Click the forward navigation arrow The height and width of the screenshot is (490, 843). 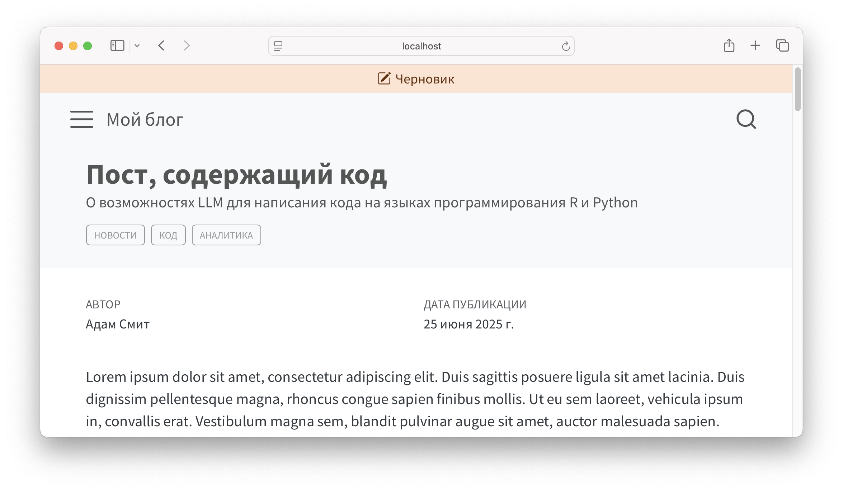187,46
